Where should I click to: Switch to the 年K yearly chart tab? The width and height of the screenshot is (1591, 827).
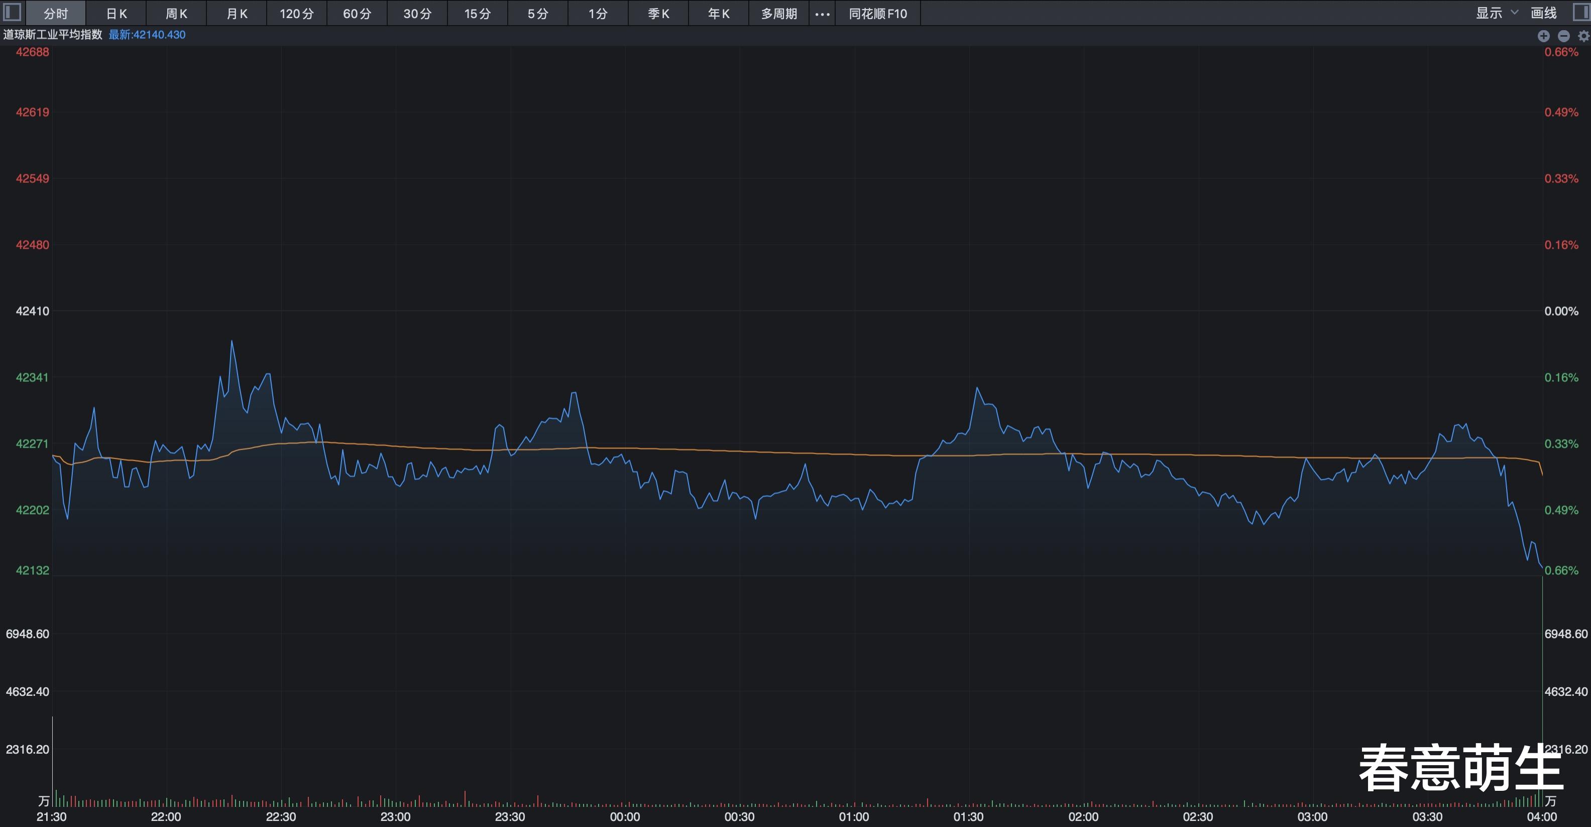click(718, 14)
